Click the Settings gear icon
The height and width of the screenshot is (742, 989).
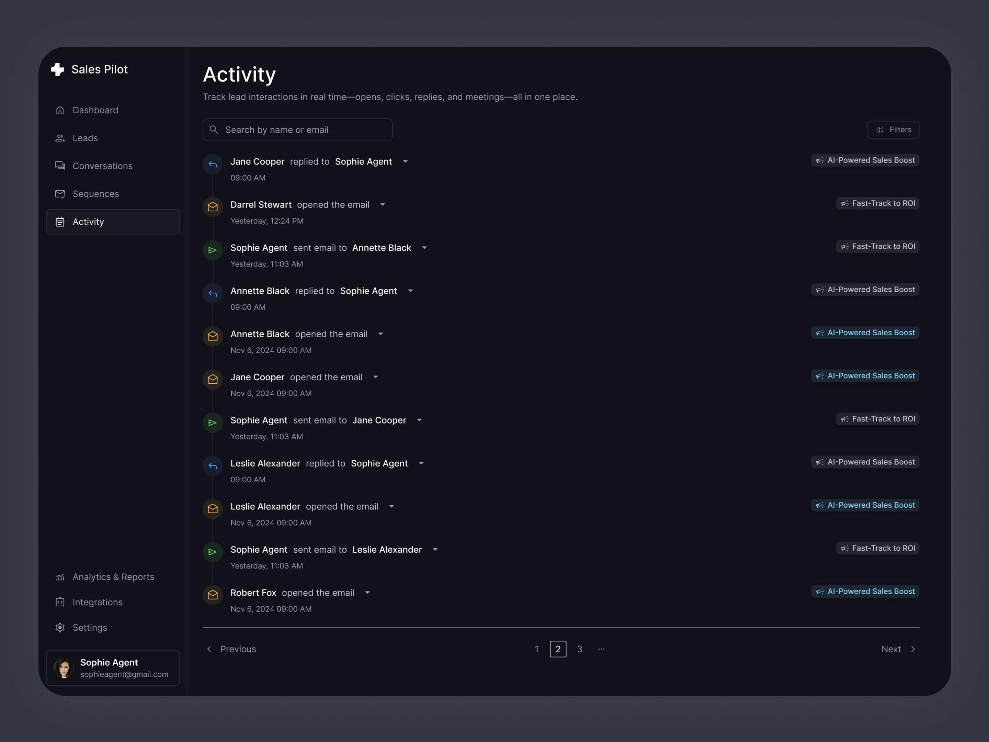60,628
